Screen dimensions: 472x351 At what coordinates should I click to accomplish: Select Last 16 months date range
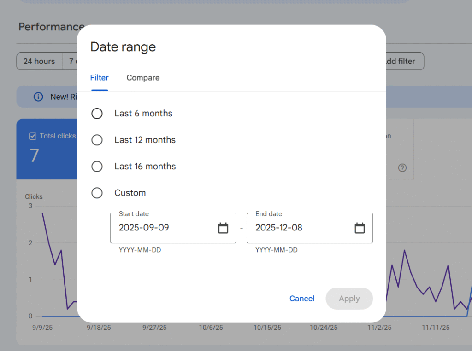point(97,167)
